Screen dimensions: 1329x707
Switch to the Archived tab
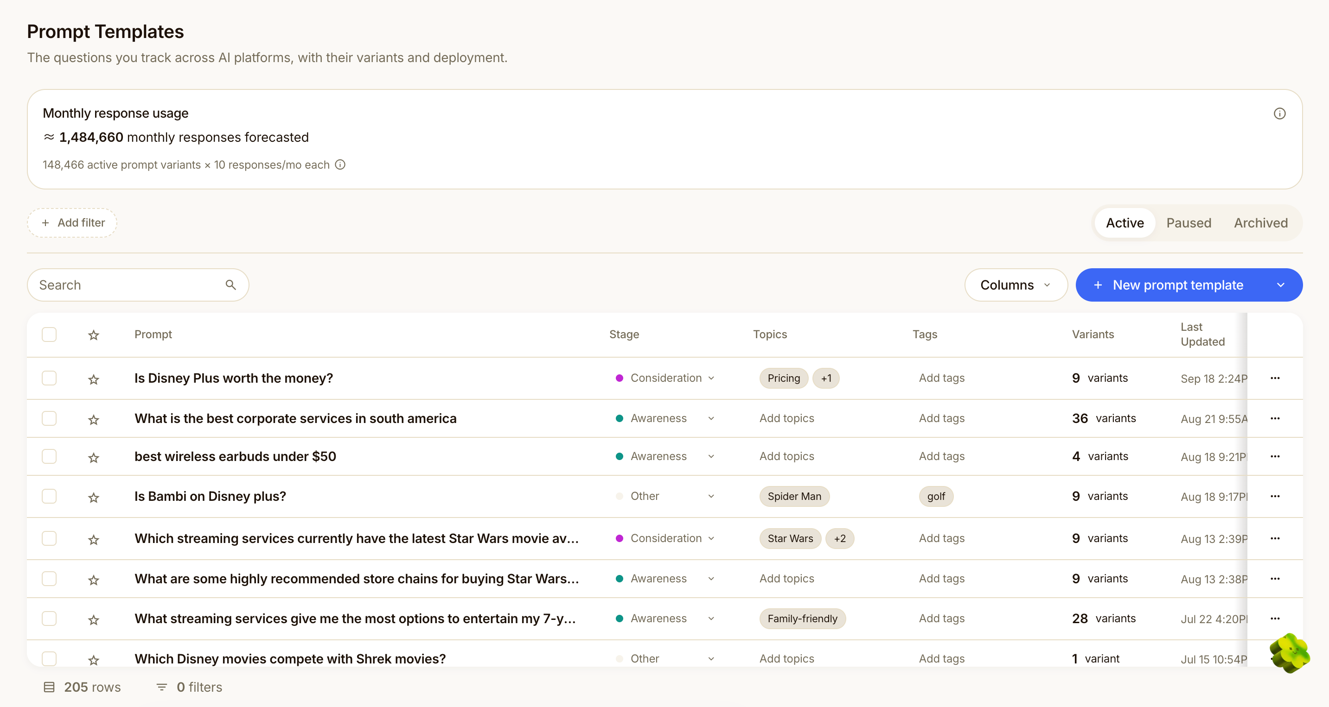[1260, 222]
